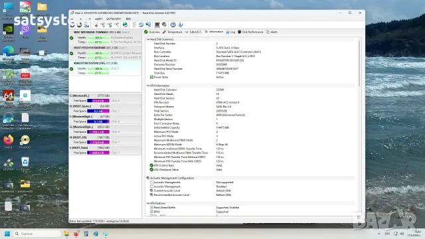Click the grey gear icon in the toolbar

[164, 25]
